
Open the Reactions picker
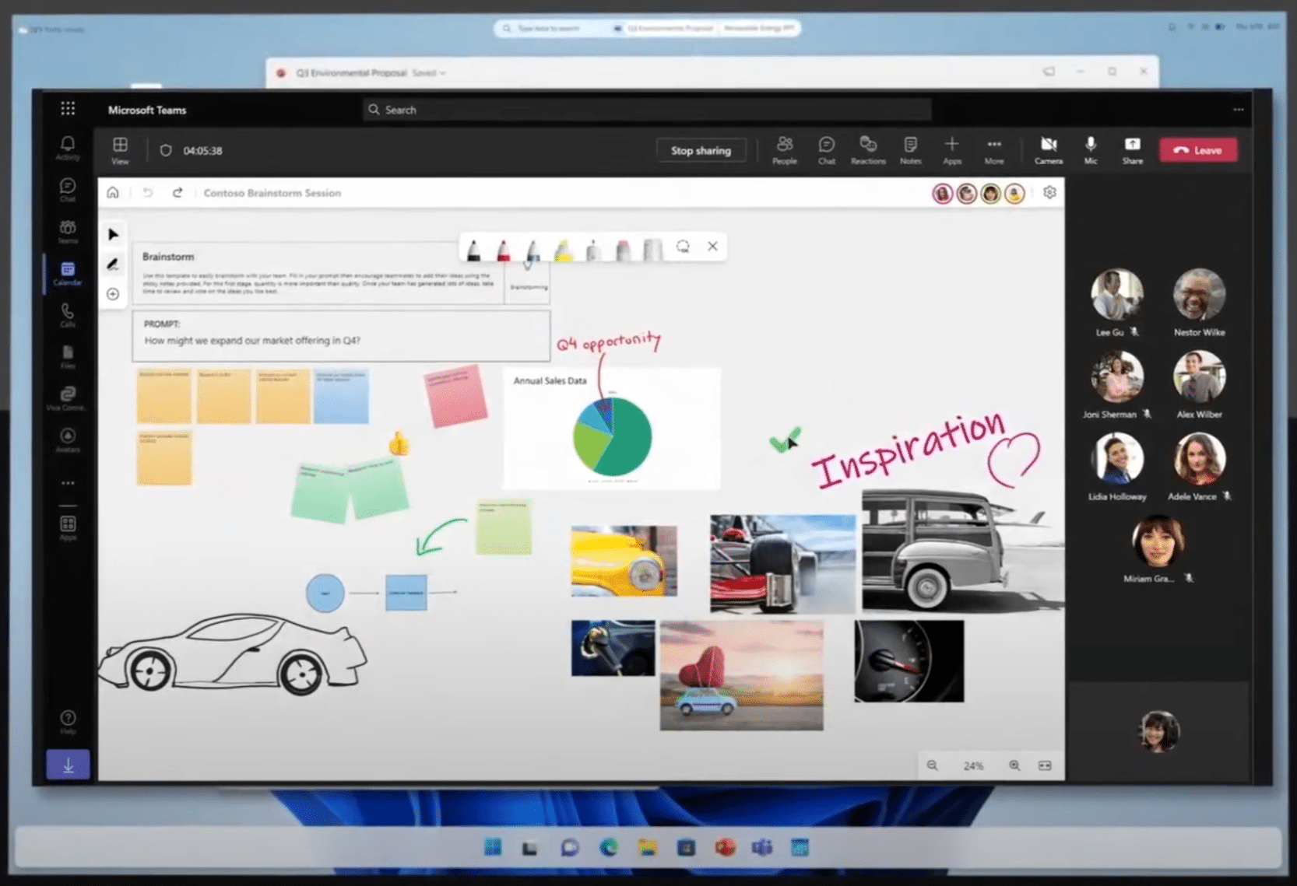click(x=868, y=150)
